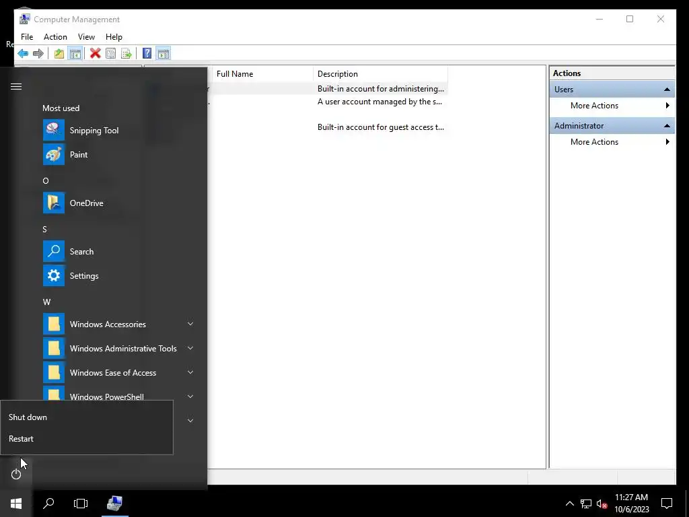The height and width of the screenshot is (517, 689).
Task: Expand the Windows Administrative Tools folder
Action: point(118,348)
